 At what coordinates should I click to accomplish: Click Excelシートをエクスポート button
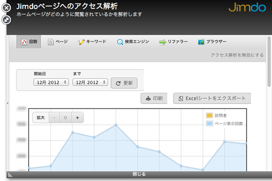(212, 98)
